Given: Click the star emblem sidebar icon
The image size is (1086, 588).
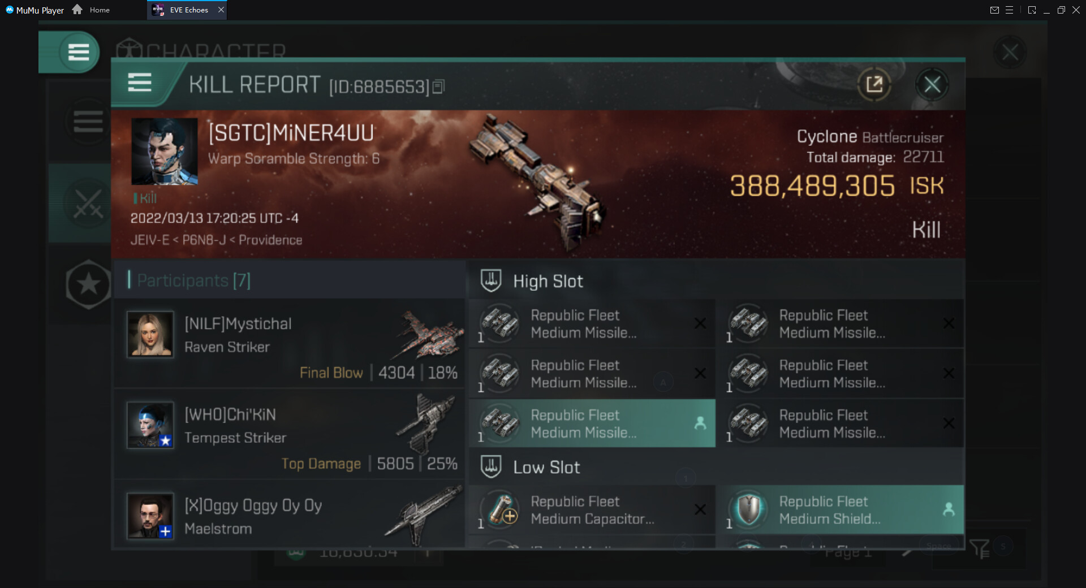Looking at the screenshot, I should click(88, 284).
